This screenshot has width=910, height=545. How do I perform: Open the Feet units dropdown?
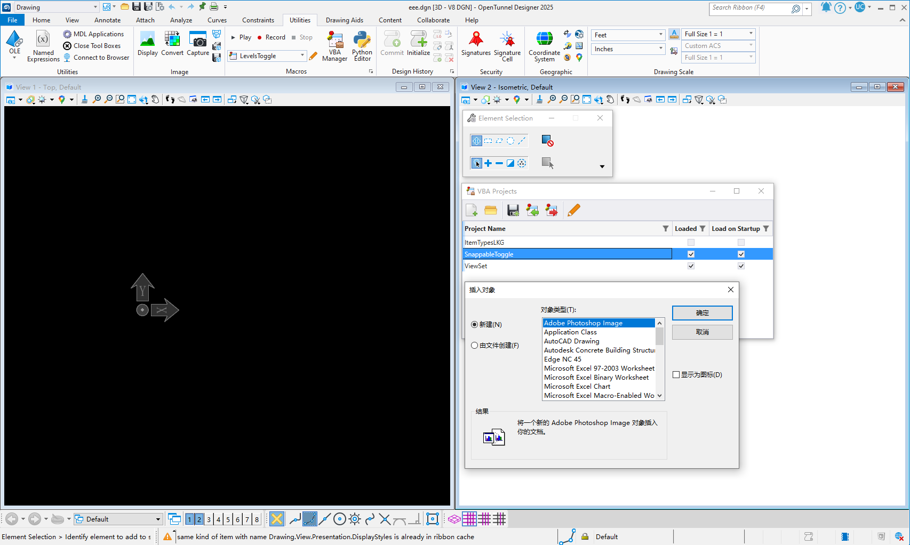[660, 34]
